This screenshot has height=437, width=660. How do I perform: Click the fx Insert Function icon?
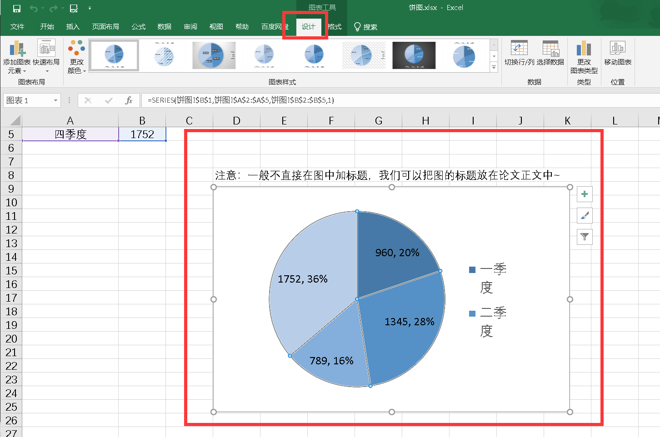coord(129,100)
